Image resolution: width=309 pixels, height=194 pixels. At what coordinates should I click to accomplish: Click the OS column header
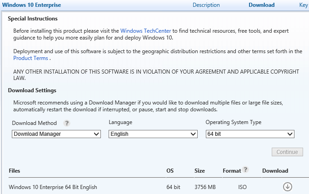170,171
